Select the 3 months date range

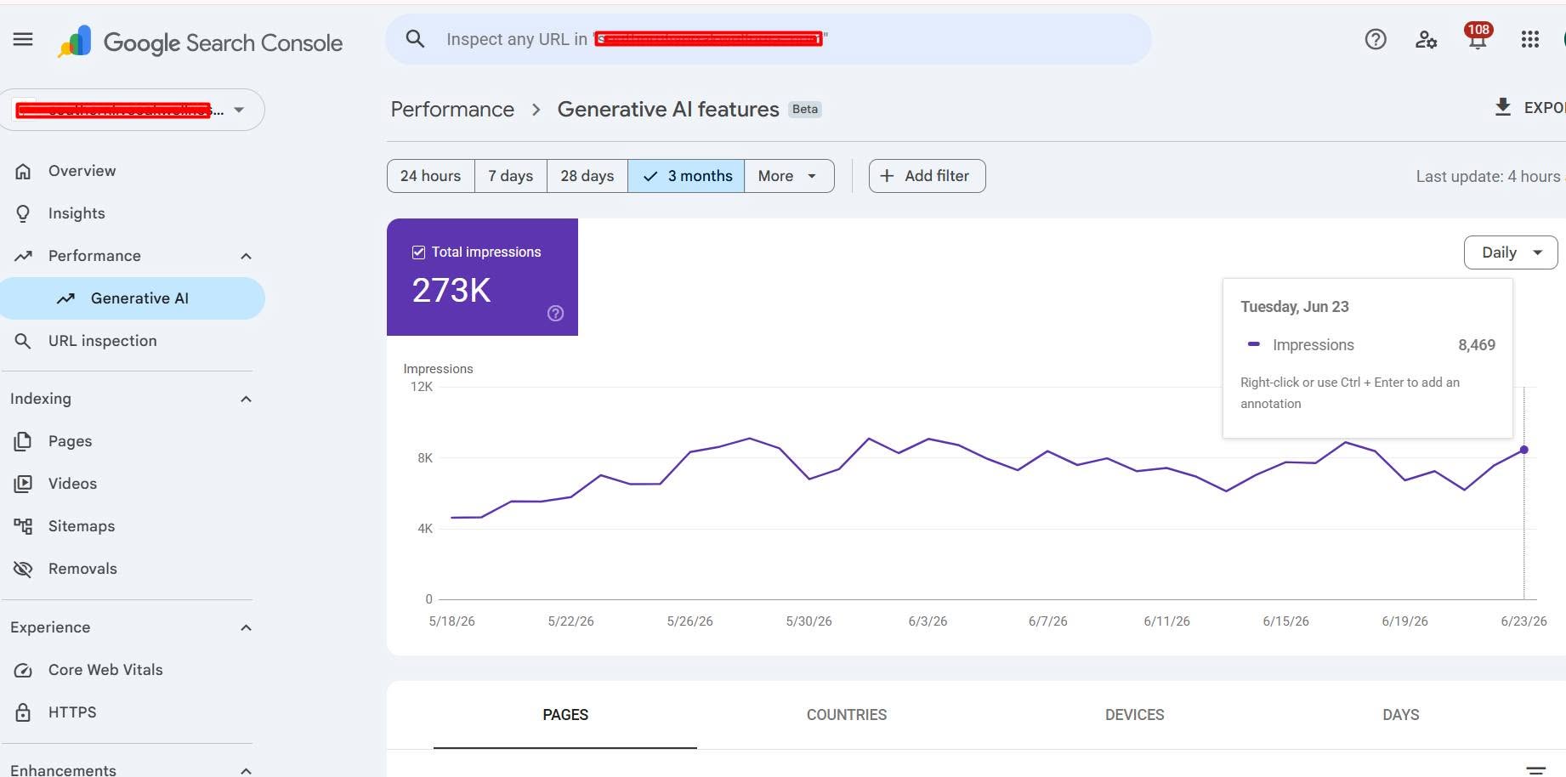686,176
